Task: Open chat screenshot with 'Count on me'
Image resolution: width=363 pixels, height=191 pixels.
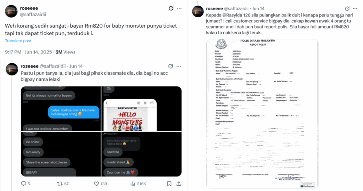Action: (141, 154)
